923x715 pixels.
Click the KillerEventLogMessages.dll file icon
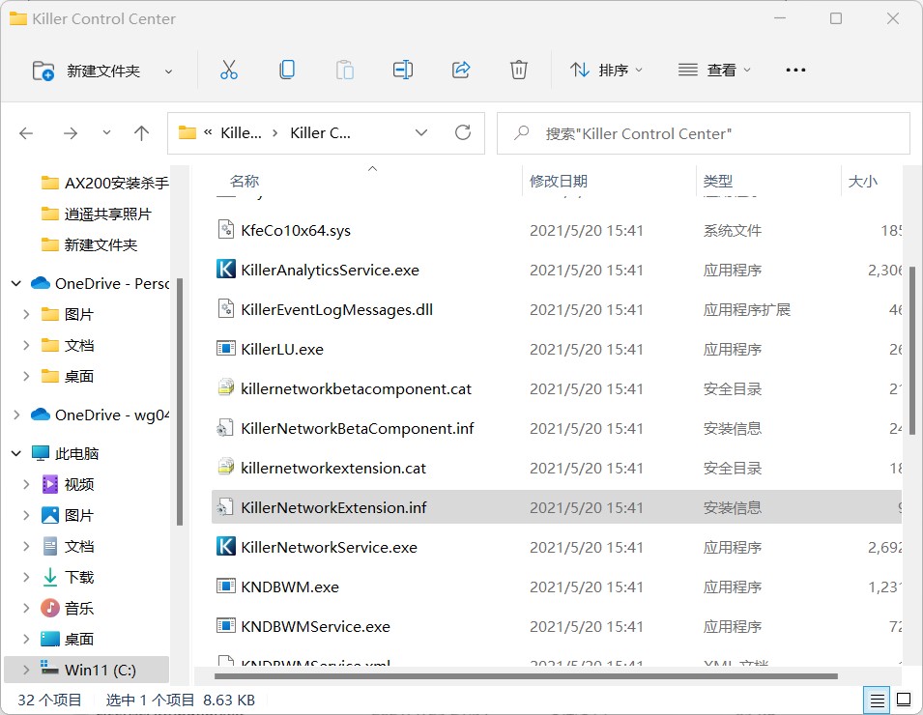[x=225, y=308]
